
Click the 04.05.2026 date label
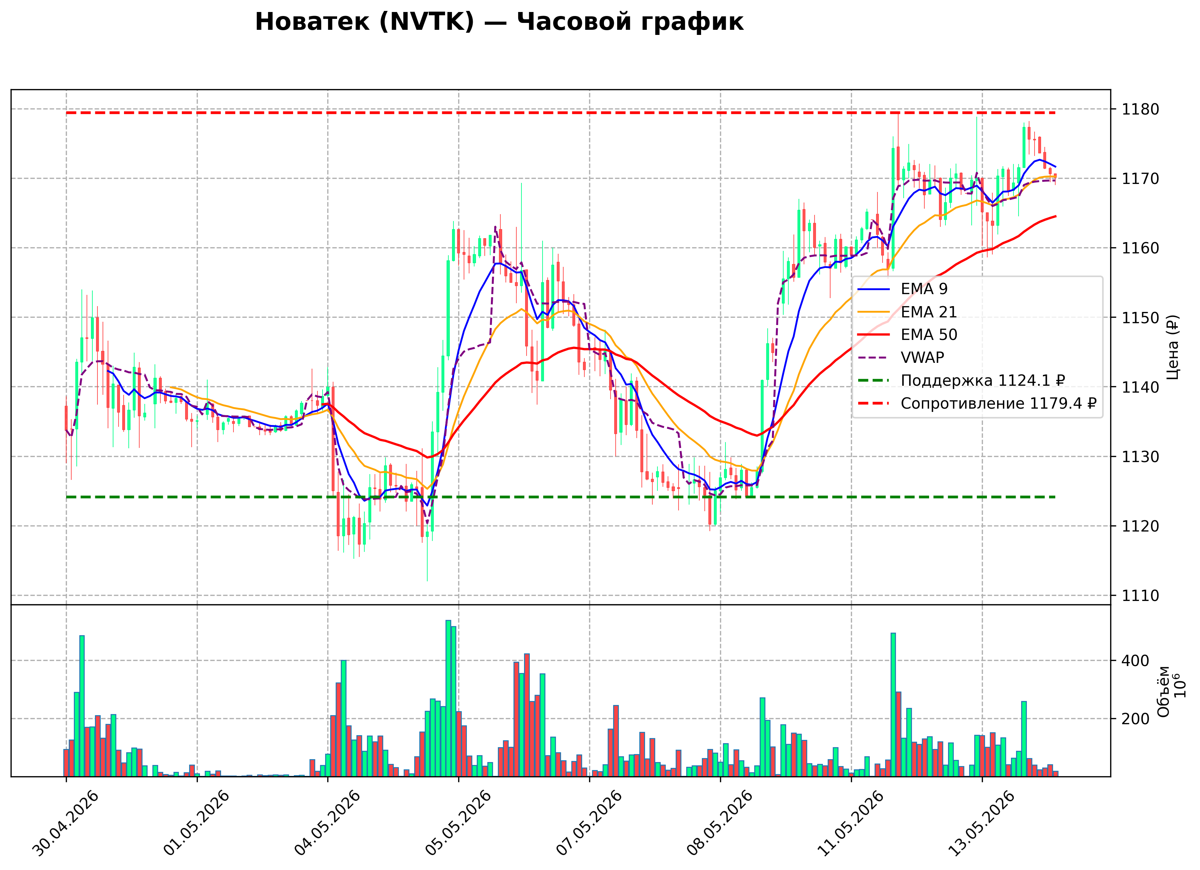coord(328,824)
